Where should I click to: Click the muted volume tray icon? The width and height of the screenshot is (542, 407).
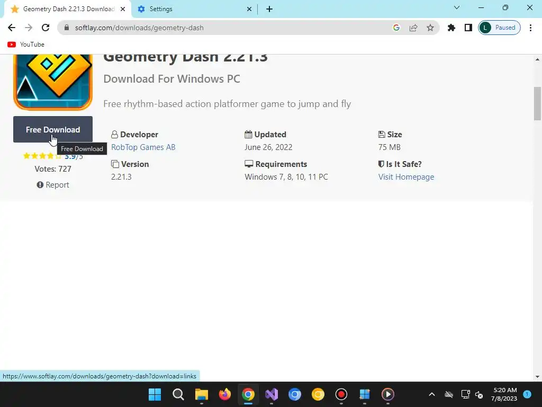pyautogui.click(x=478, y=394)
